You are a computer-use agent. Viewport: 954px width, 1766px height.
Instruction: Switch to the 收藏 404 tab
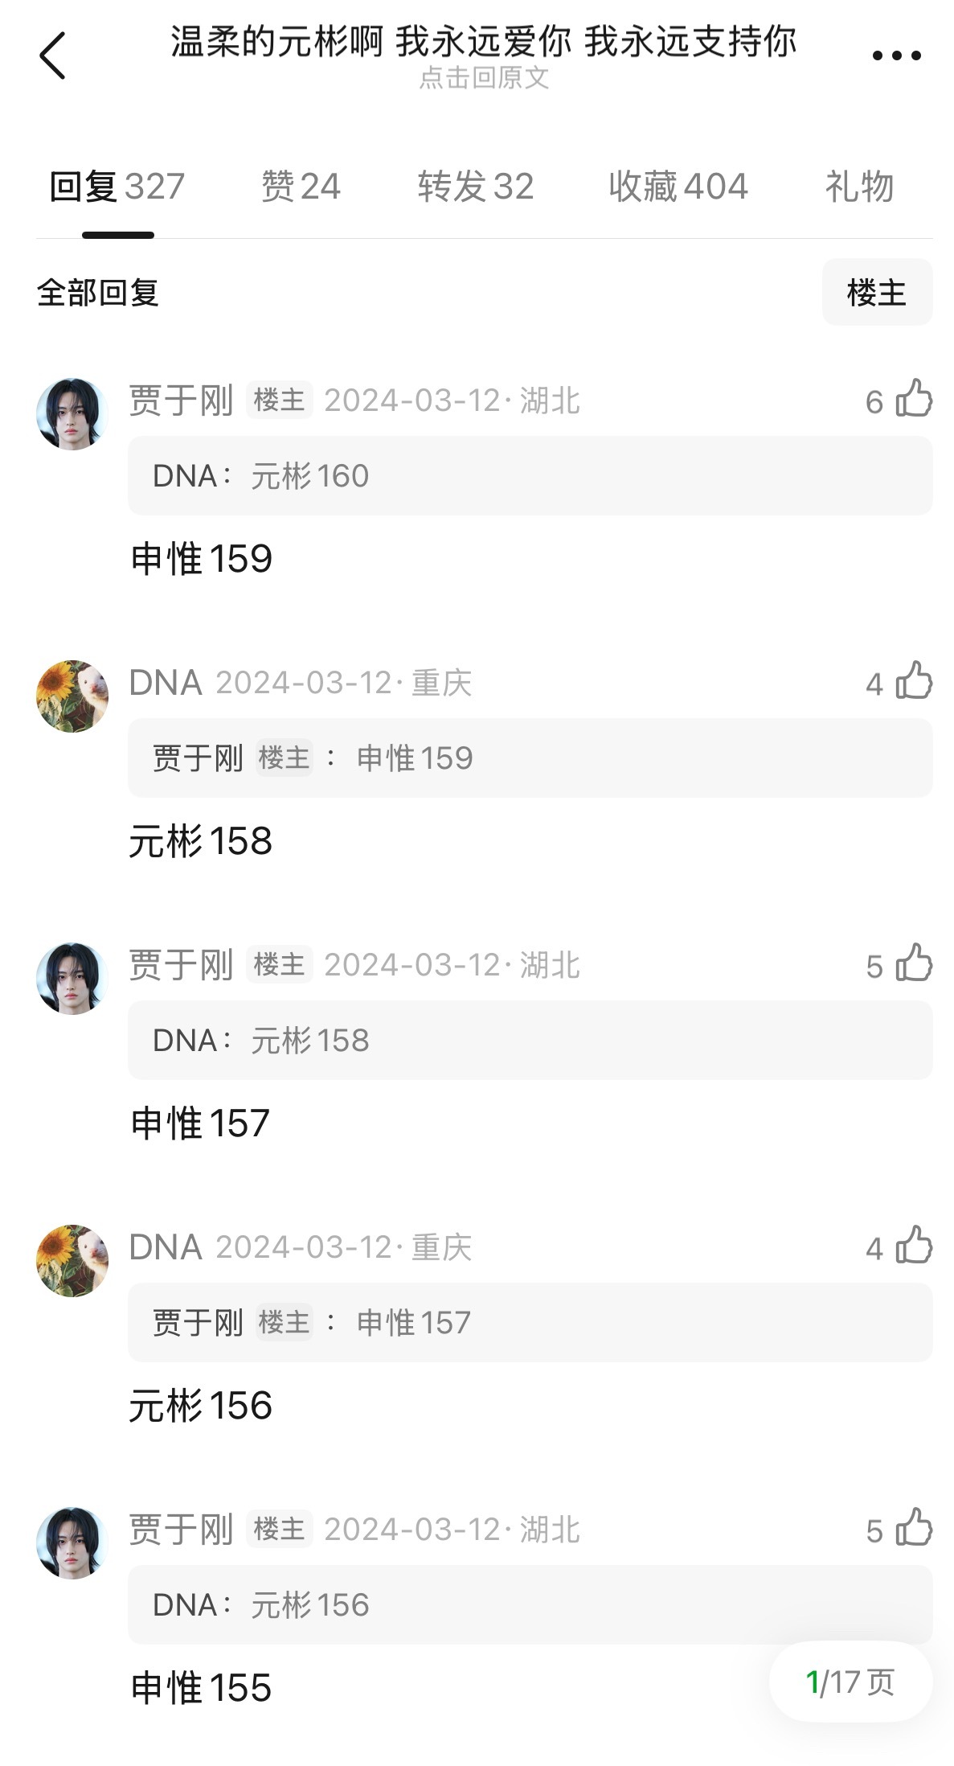tap(678, 187)
